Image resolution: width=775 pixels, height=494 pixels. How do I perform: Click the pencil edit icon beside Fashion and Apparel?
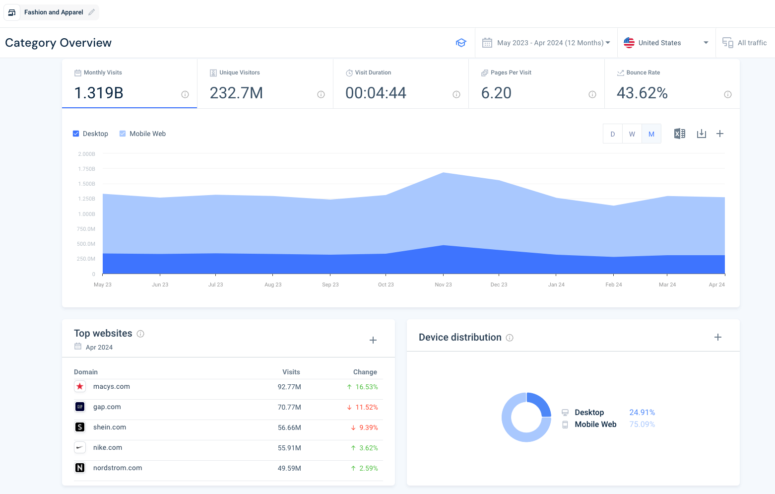click(x=91, y=12)
